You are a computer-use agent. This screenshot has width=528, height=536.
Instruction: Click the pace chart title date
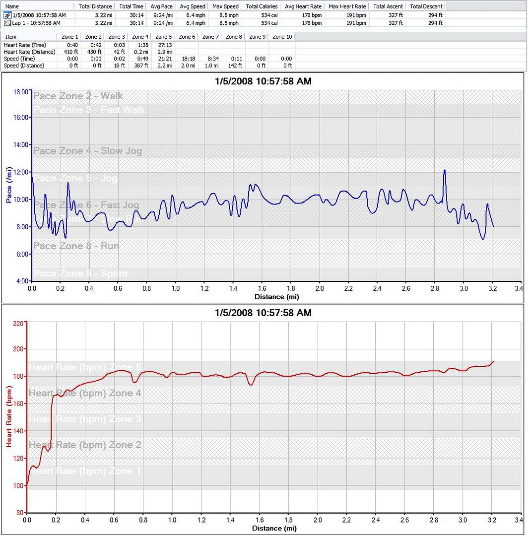click(x=263, y=81)
